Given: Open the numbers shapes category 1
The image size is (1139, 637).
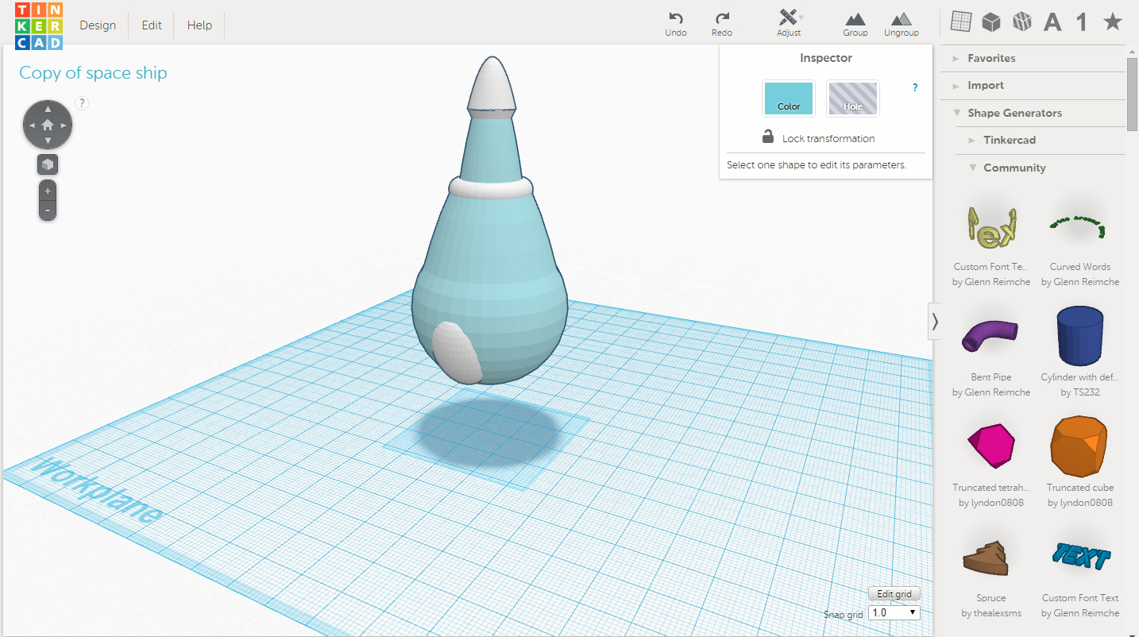Looking at the screenshot, I should coord(1082,22).
